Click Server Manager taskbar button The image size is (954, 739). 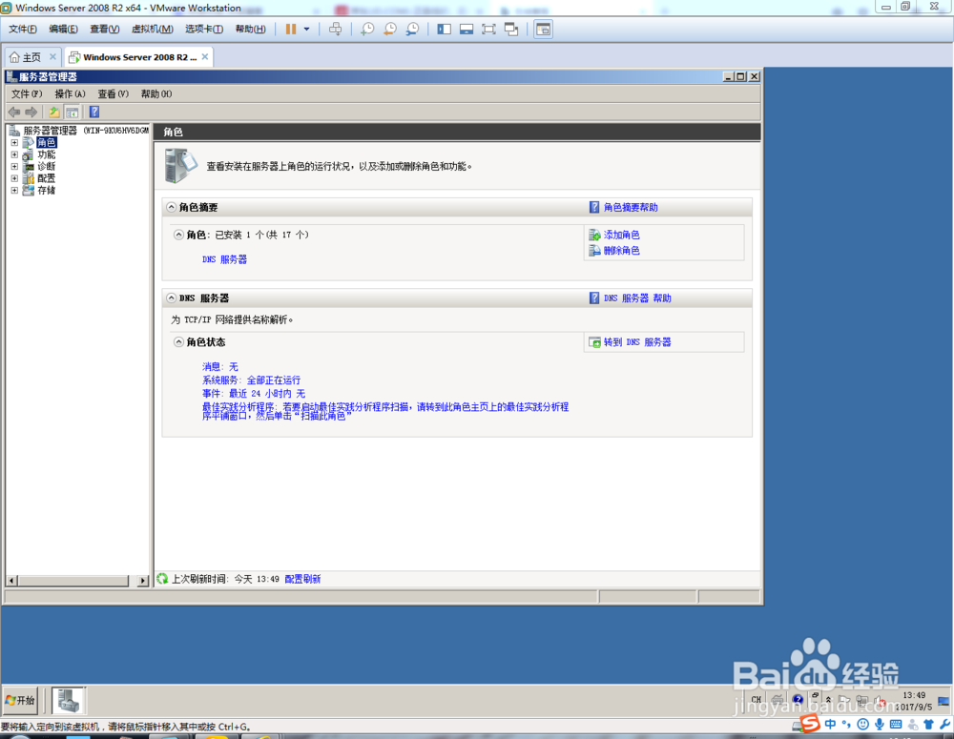click(x=69, y=701)
